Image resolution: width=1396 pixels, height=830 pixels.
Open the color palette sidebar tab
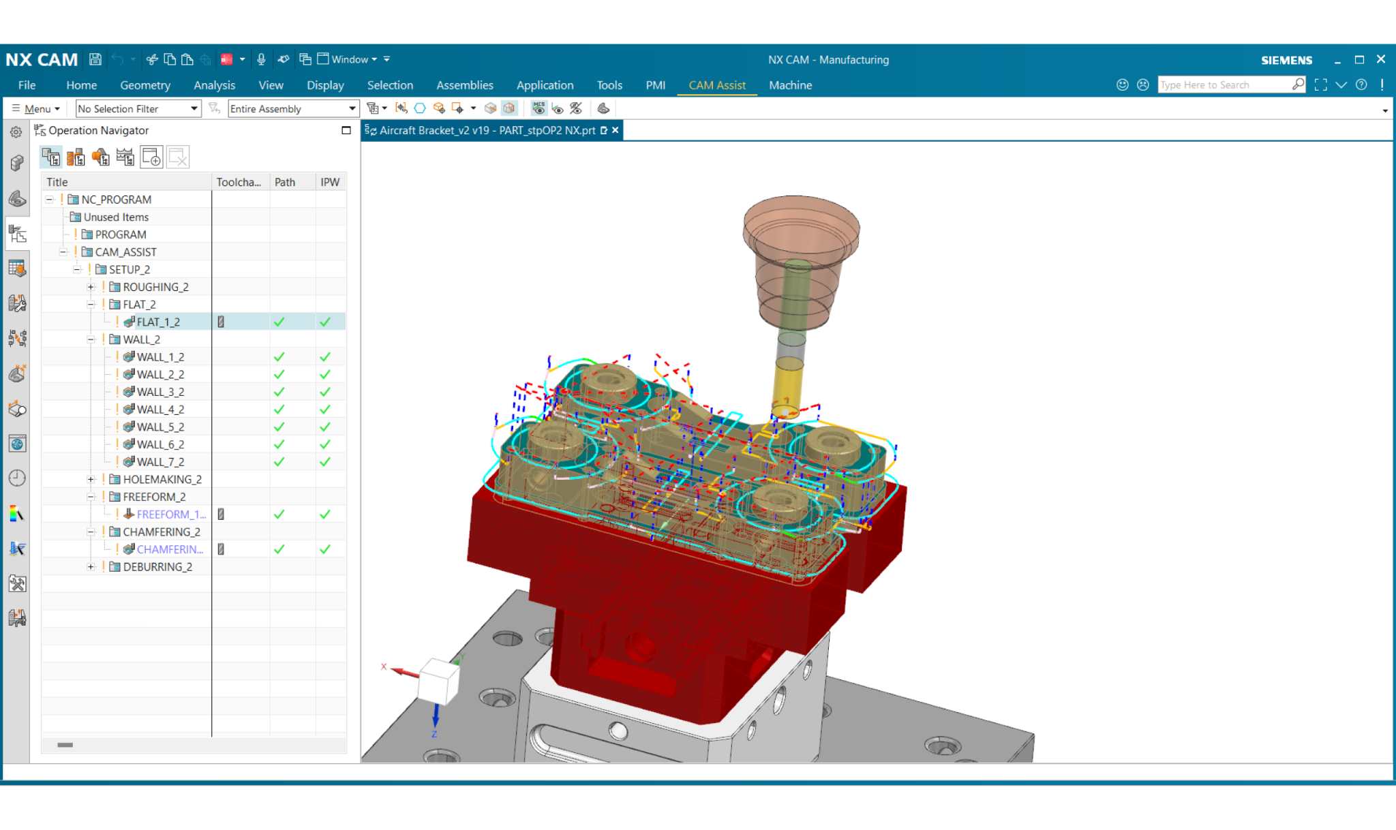pos(17,514)
